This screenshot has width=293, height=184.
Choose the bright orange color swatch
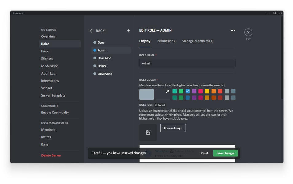tap(213, 91)
